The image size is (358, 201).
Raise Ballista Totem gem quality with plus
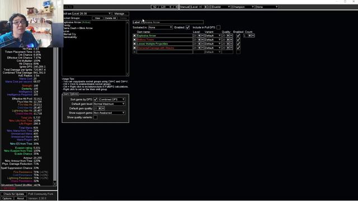coord(228,40)
